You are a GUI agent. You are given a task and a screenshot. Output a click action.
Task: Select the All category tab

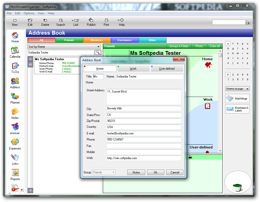point(42,40)
